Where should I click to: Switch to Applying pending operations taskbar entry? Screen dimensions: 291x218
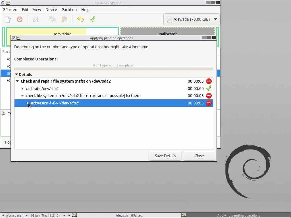pos(238,215)
